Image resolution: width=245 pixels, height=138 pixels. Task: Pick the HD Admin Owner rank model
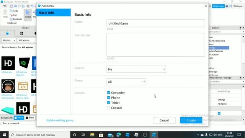[x=23, y=86]
